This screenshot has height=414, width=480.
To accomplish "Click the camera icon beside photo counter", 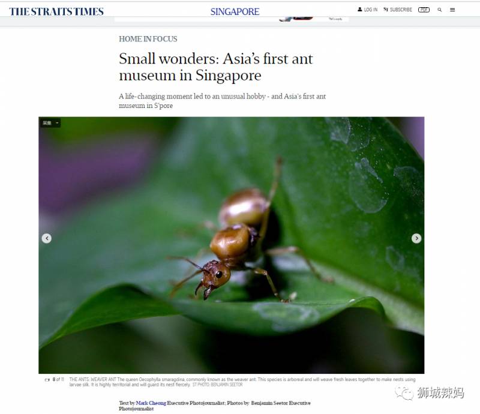I will (47, 380).
